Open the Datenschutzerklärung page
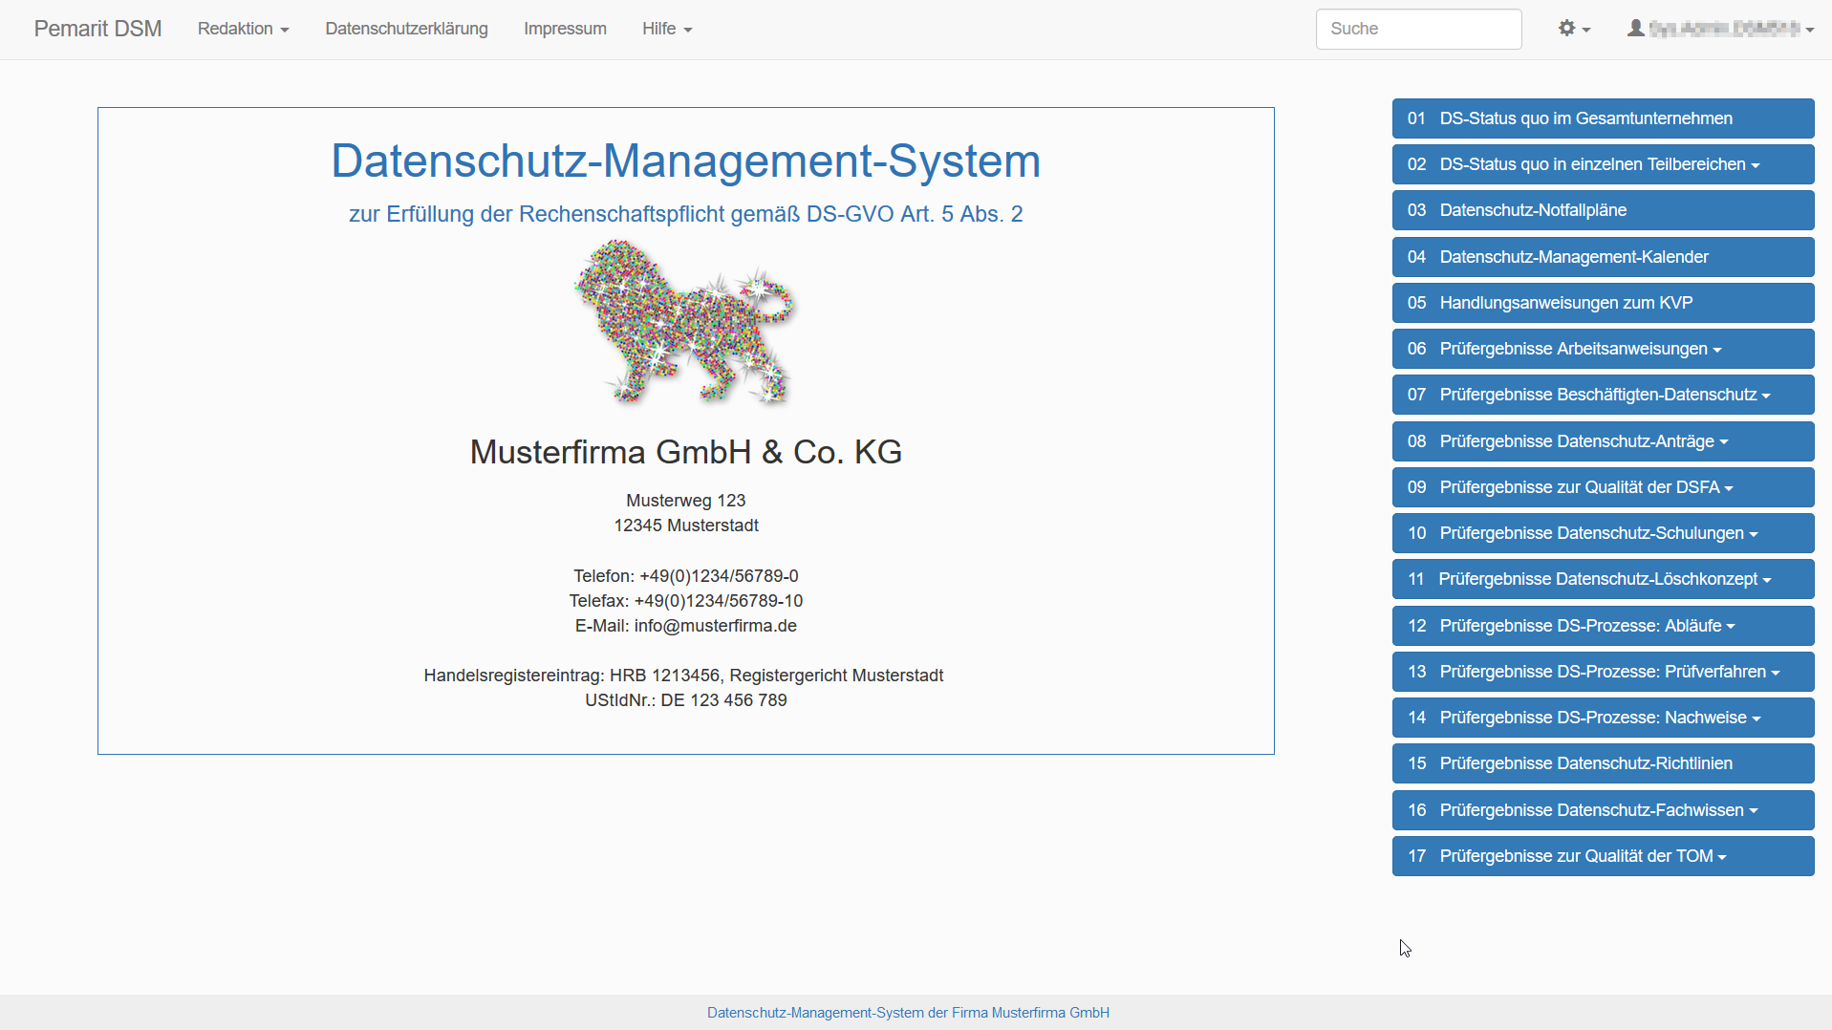 tap(406, 29)
